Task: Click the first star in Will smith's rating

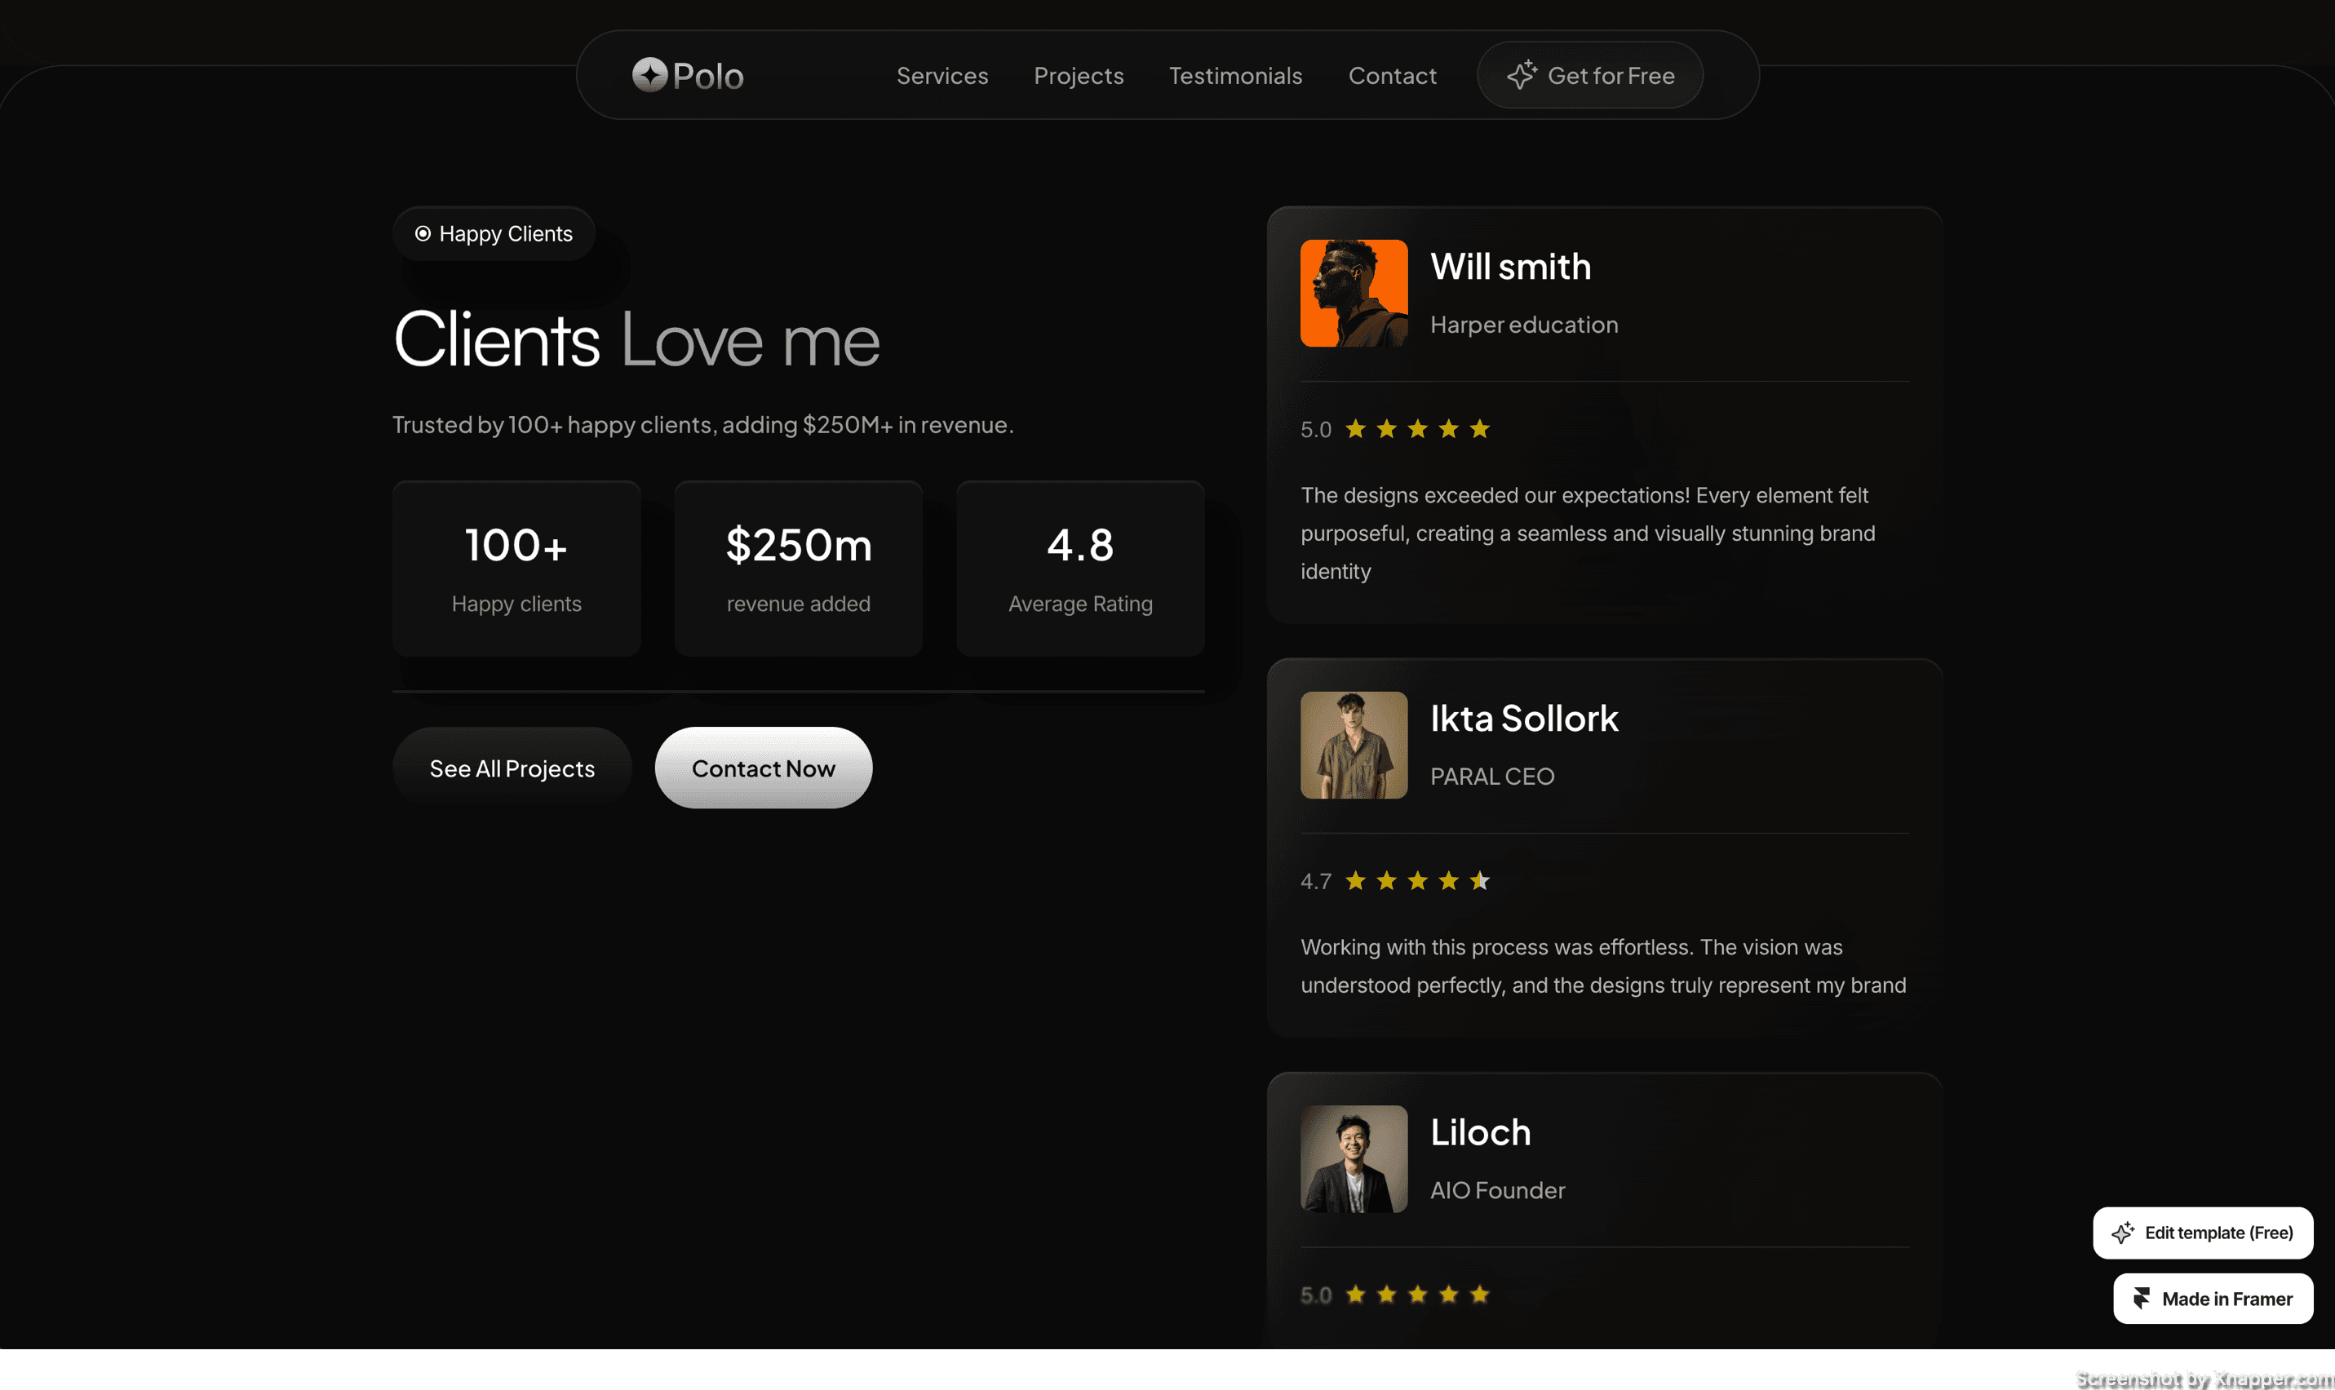Action: 1355,429
